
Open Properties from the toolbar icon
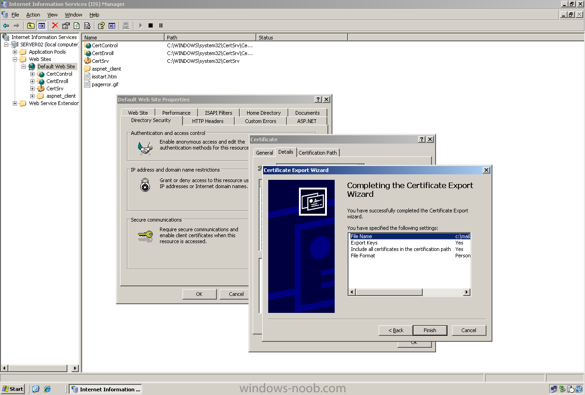66,26
